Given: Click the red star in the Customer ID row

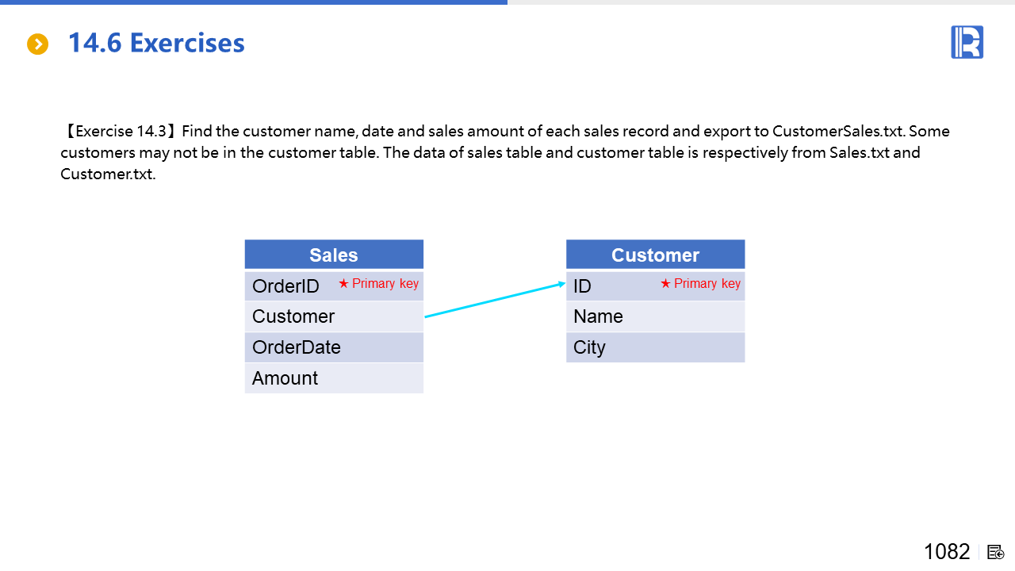Looking at the screenshot, I should [665, 284].
